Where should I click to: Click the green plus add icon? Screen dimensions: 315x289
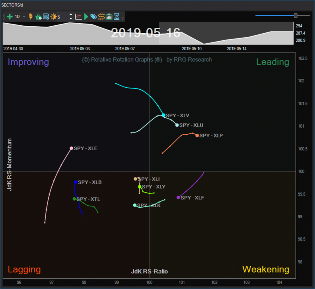click(10, 17)
